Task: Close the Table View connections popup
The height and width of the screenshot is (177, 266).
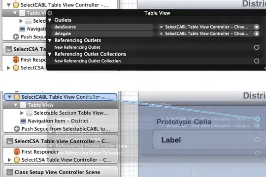Action: (x=50, y=13)
